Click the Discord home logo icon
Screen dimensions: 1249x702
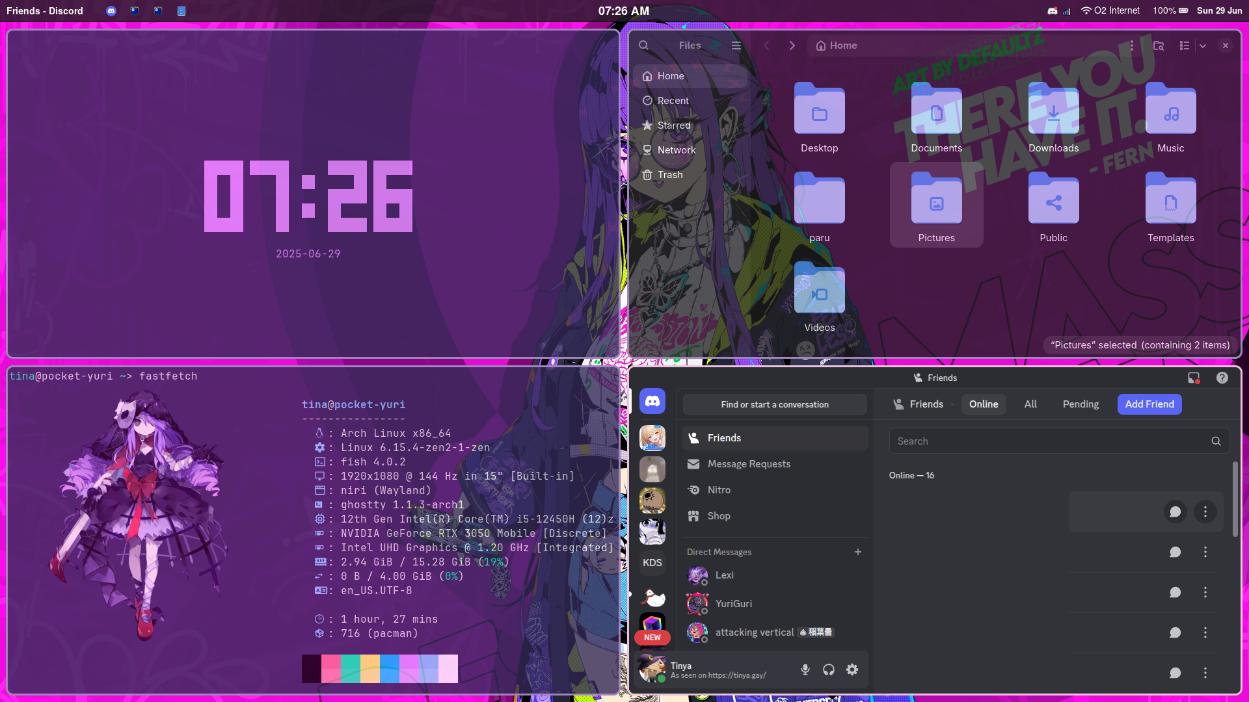[652, 402]
